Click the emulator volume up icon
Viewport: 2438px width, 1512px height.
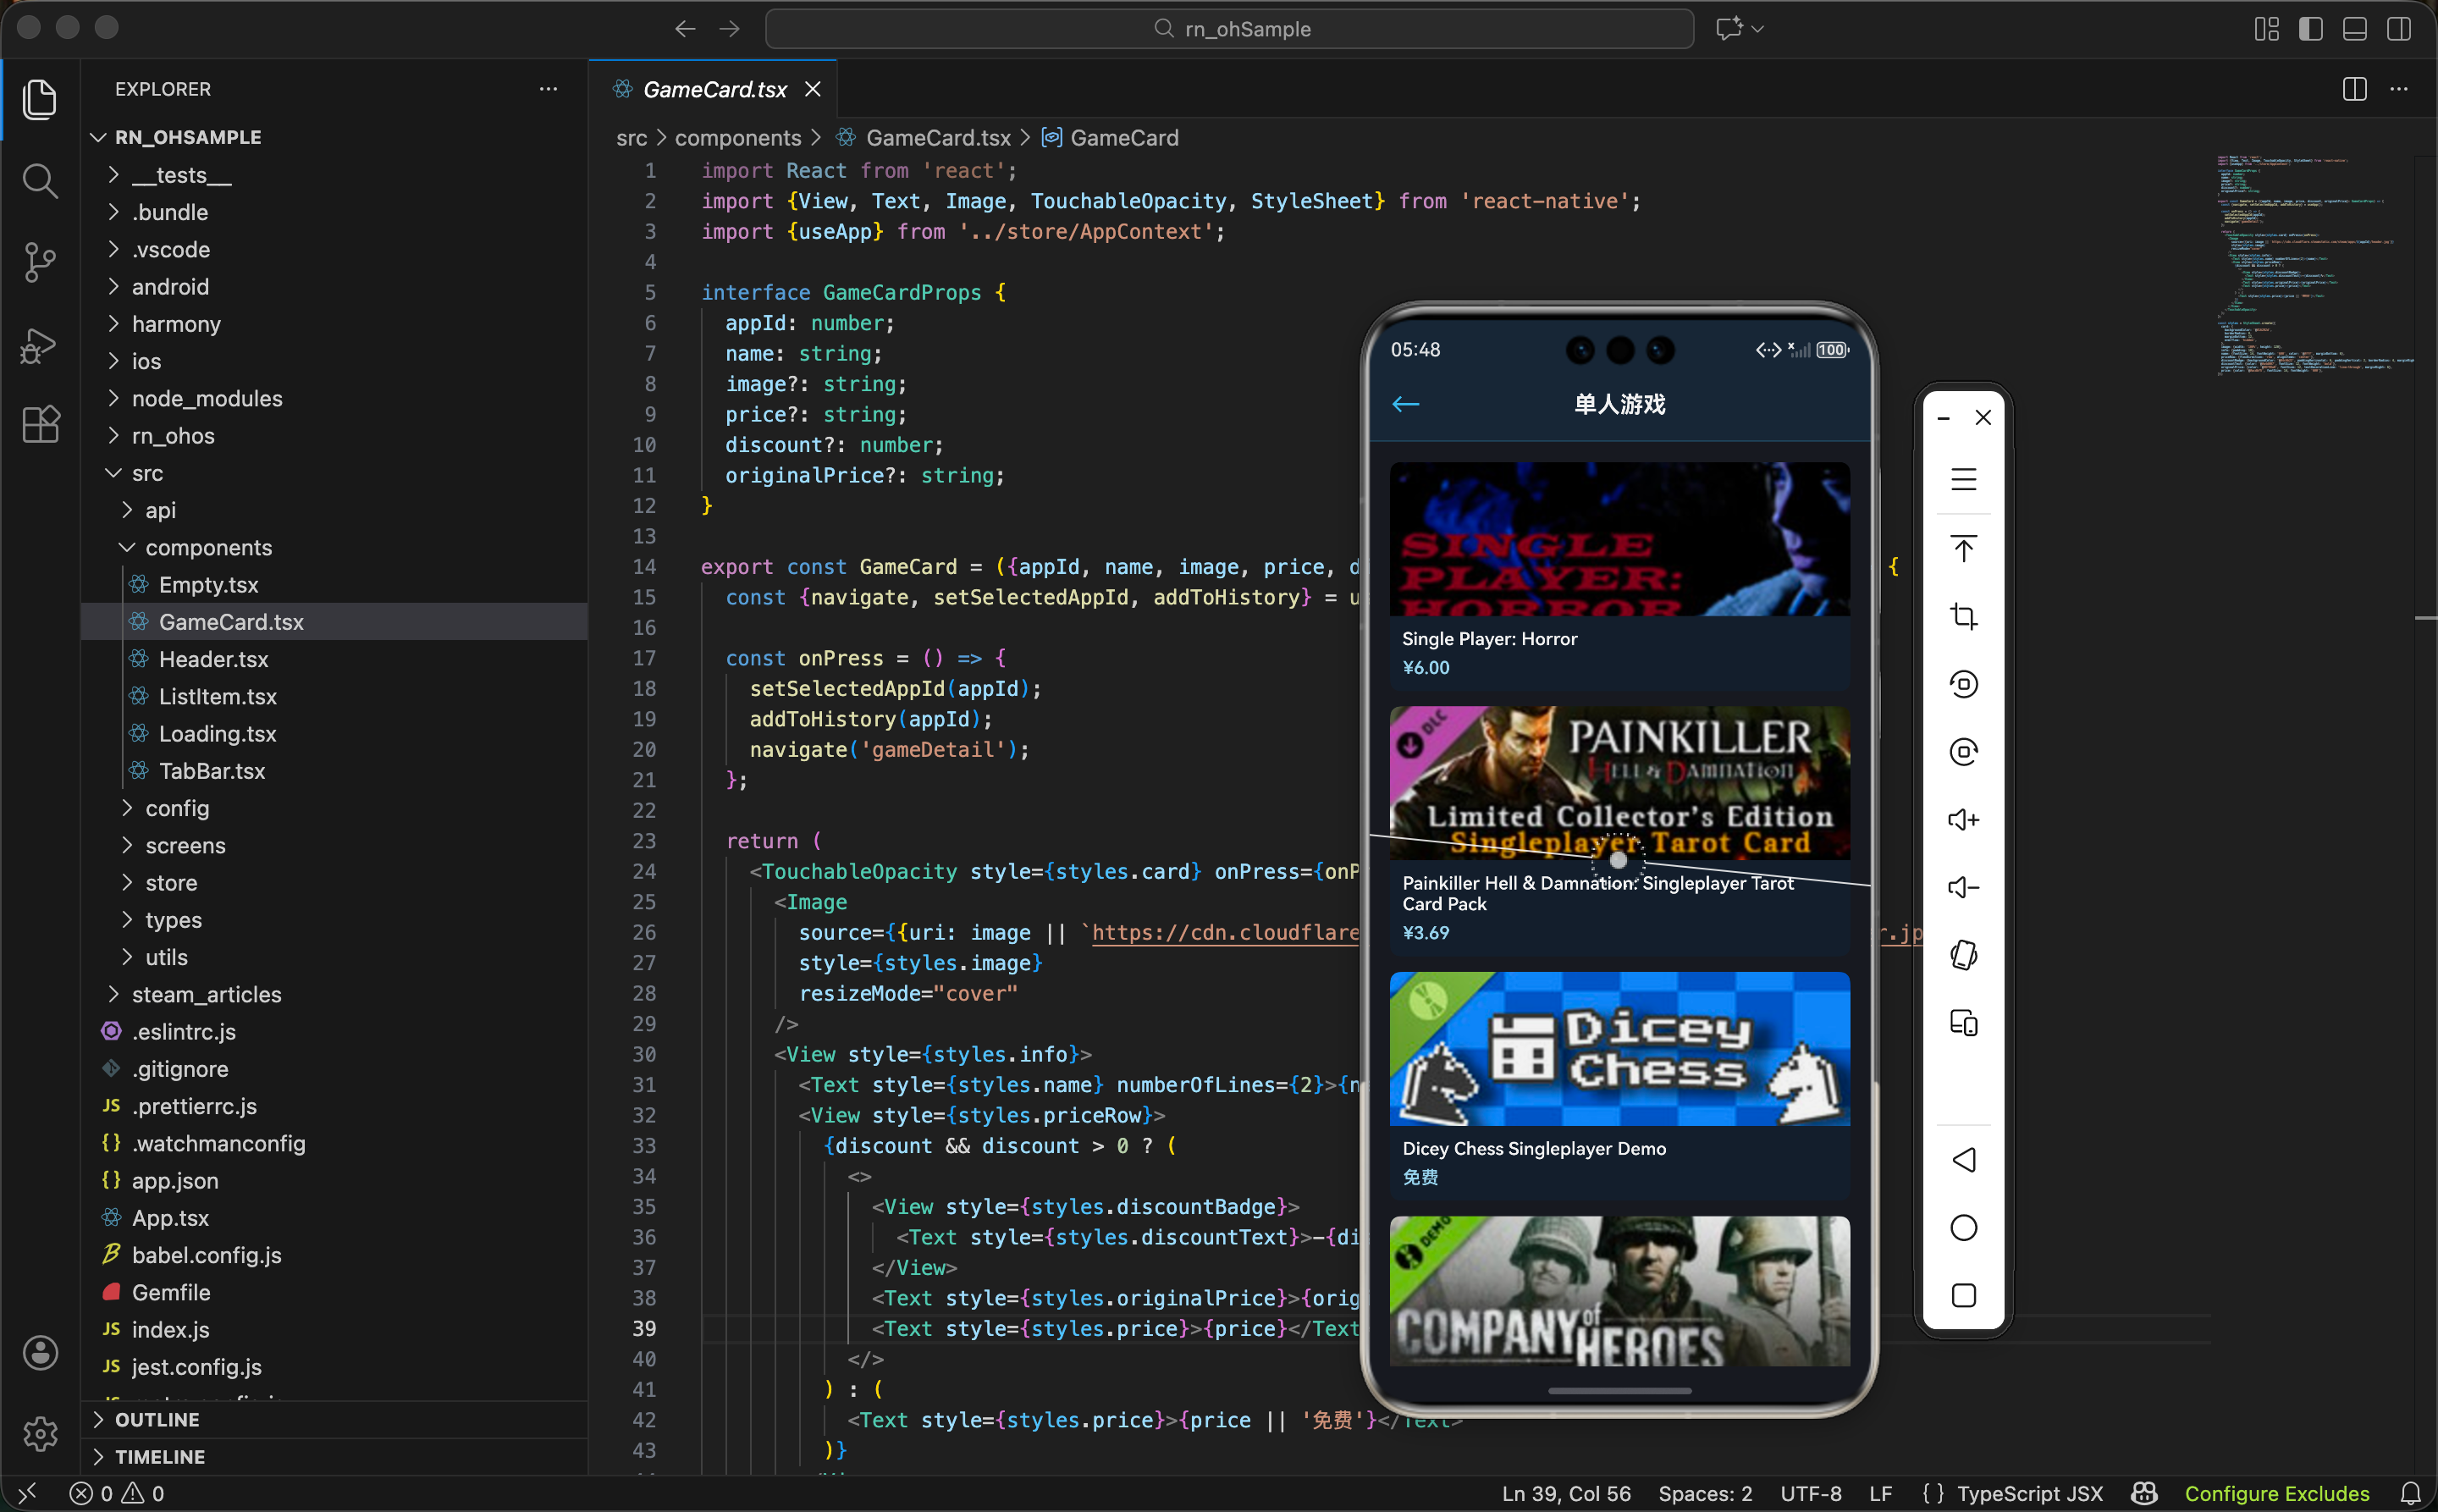1963,820
